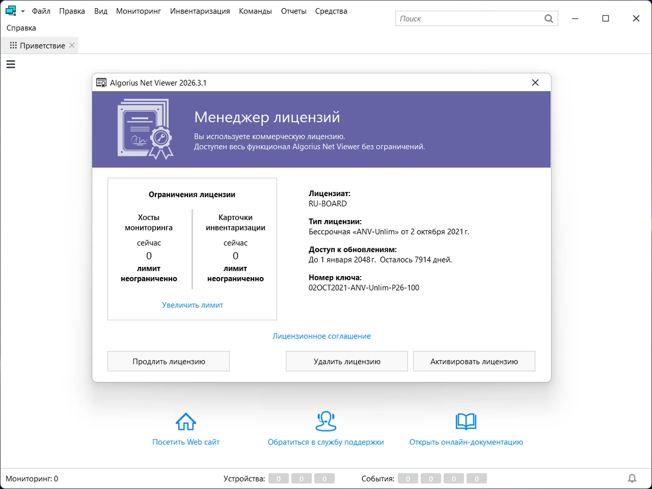Click licensee name RU-BOARD
This screenshot has width=652, height=489.
(x=328, y=204)
